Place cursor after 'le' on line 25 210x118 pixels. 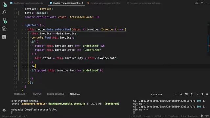tap(35, 66)
